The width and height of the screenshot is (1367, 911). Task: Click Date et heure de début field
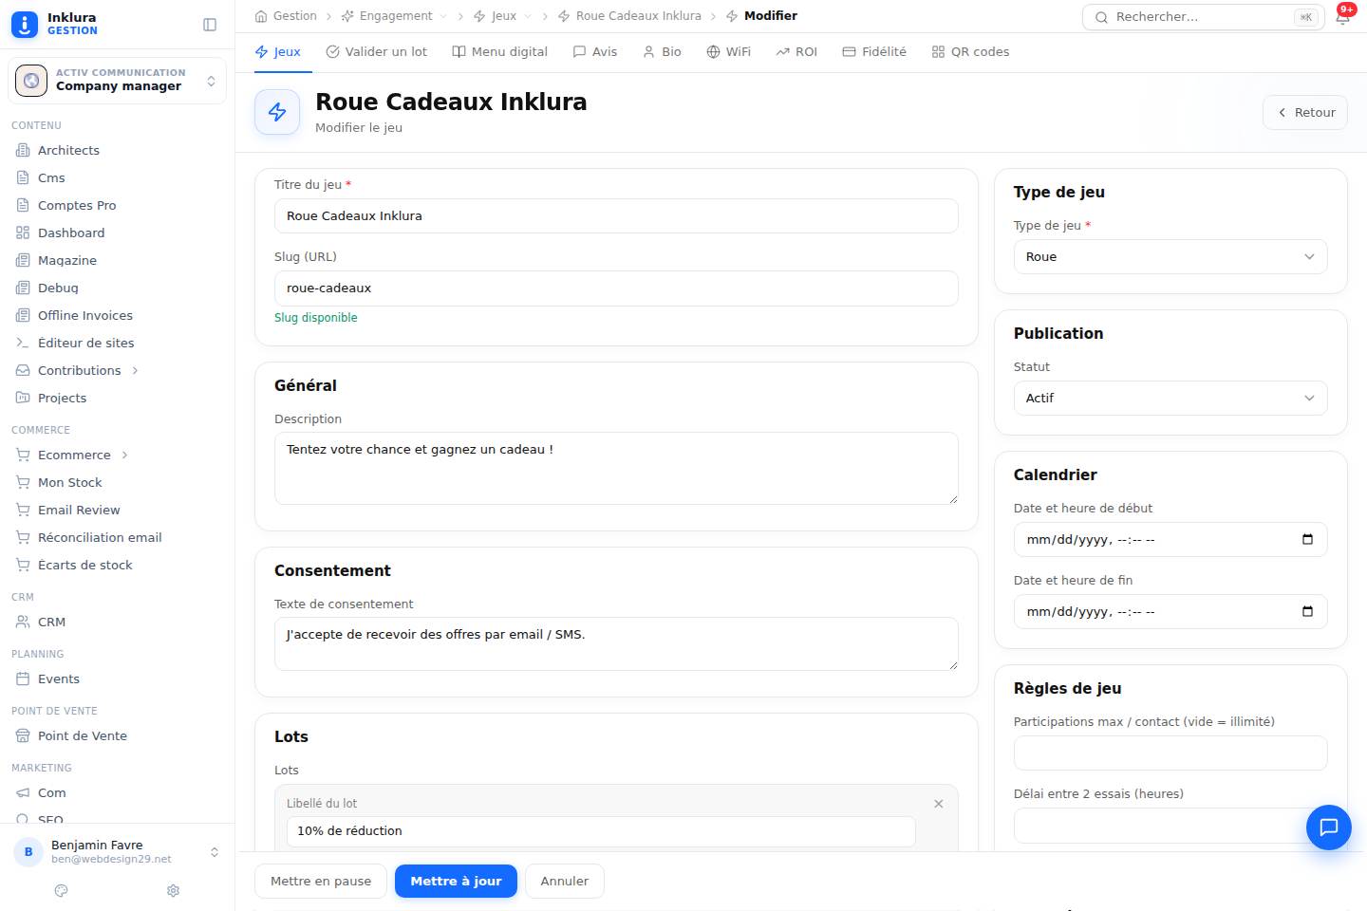click(1170, 539)
